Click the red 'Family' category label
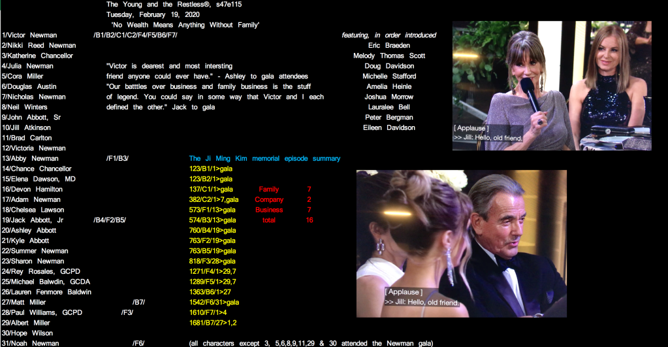The height and width of the screenshot is (347, 668). [x=268, y=190]
